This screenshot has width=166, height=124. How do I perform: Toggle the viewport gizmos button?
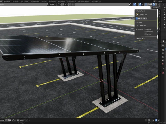135,4
